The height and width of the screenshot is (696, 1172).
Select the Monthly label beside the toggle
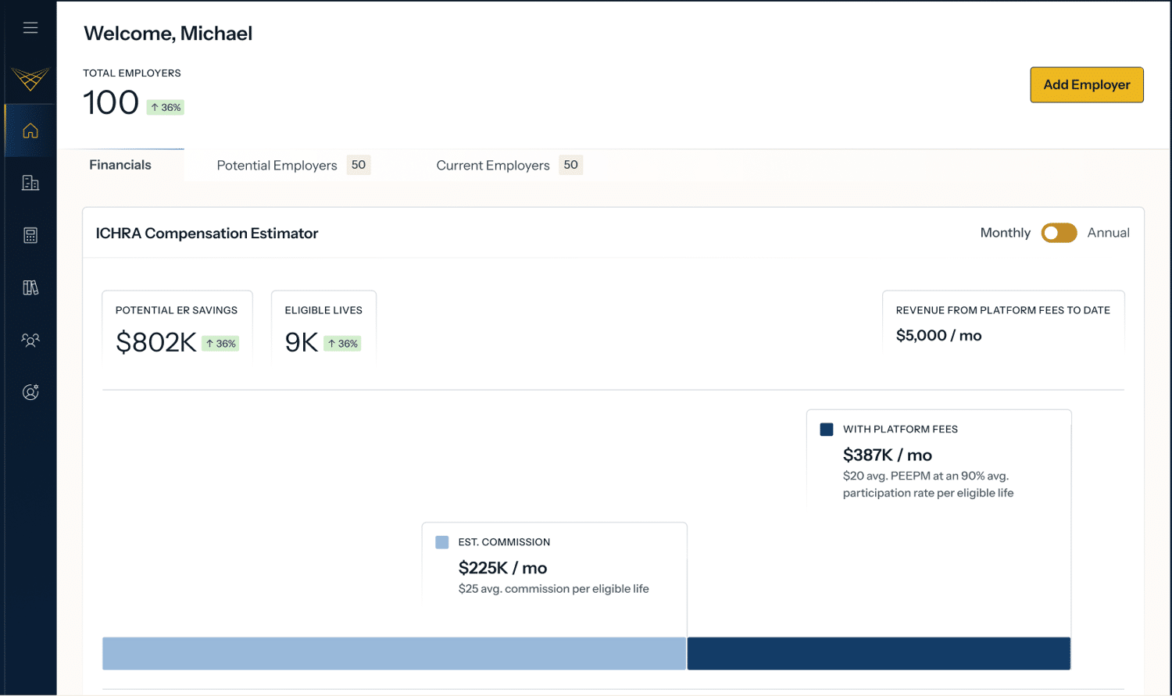[x=1005, y=233]
